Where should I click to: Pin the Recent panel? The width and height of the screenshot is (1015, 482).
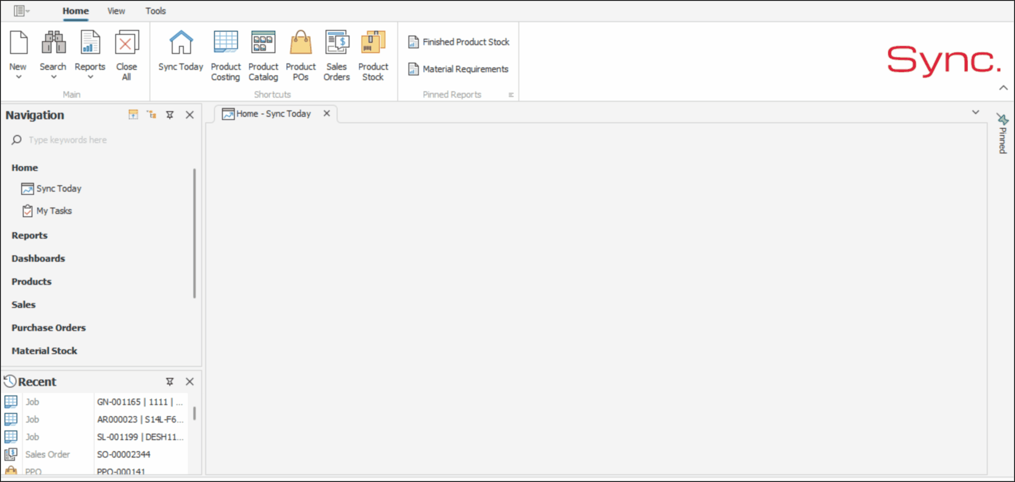170,382
